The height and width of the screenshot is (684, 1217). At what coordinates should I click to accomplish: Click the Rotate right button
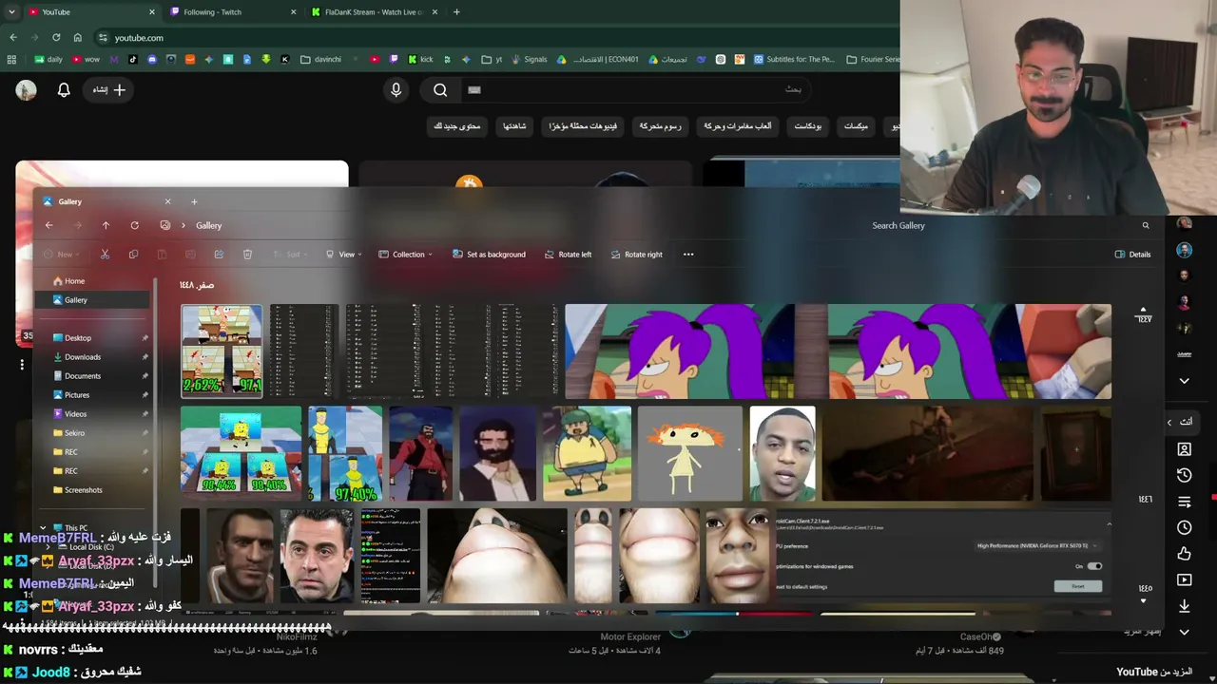click(637, 255)
